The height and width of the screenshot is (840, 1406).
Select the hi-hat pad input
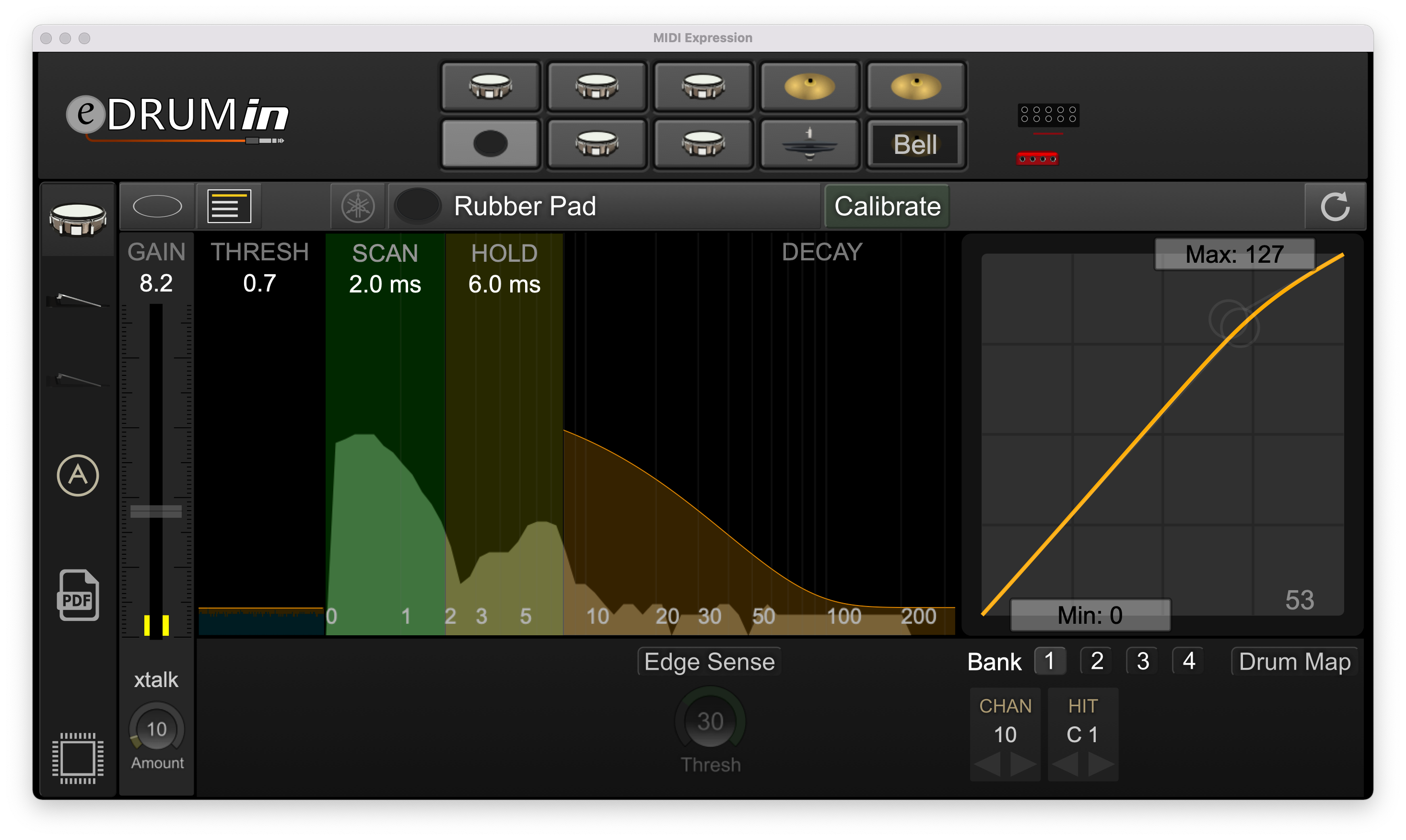point(809,144)
